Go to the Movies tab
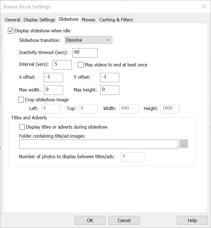Screen dimensions: 211x228 (89, 20)
